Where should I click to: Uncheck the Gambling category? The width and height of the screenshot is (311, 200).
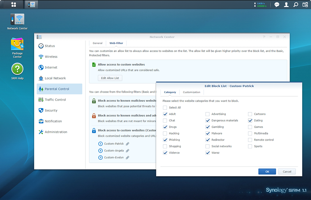[208, 127]
